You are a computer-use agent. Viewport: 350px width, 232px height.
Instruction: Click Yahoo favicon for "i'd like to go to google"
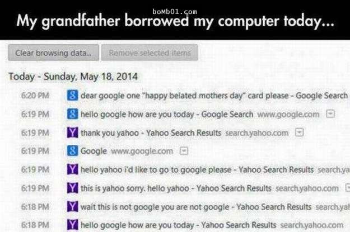tap(72, 169)
